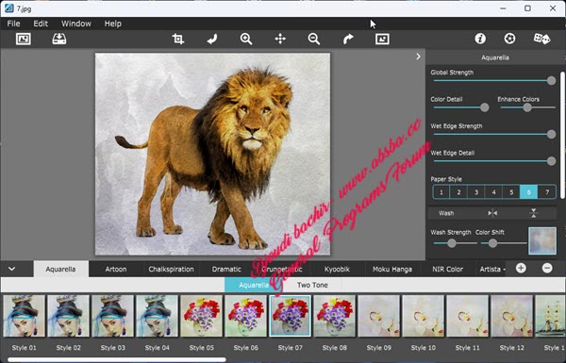Zoom in on the lion image
The height and width of the screenshot is (363, 566).
(246, 39)
